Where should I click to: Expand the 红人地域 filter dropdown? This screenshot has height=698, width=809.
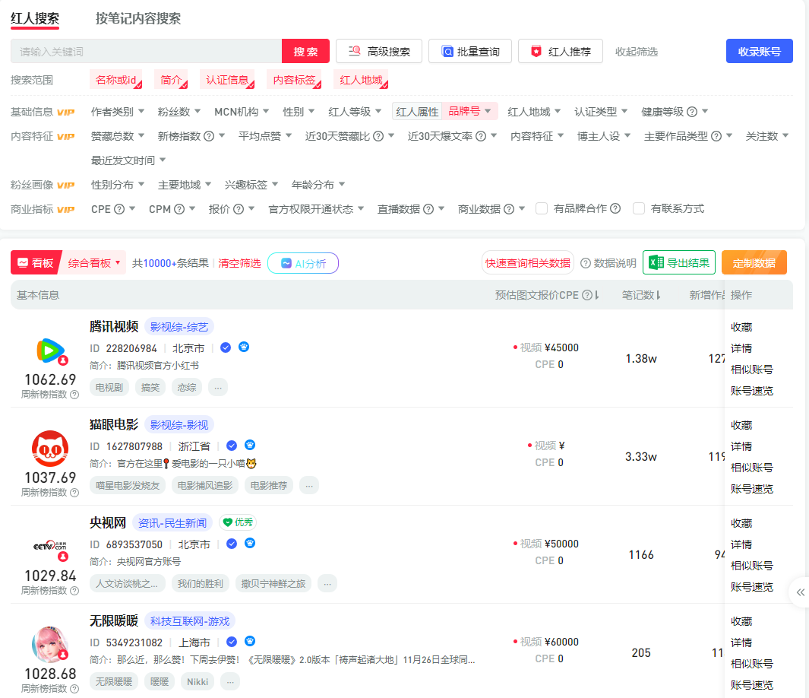click(x=534, y=112)
